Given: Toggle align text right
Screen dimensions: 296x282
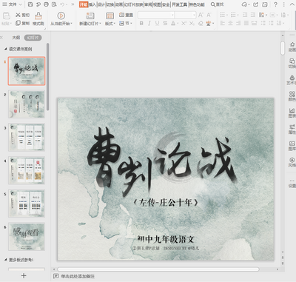Looking at the screenshot, I should point(238,23).
